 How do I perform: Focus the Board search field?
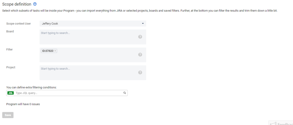93,37
